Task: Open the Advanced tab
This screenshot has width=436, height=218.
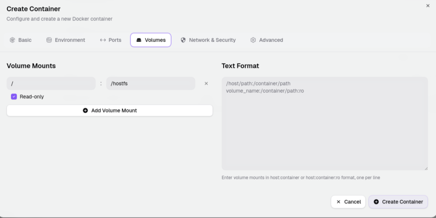Action: tap(267, 40)
